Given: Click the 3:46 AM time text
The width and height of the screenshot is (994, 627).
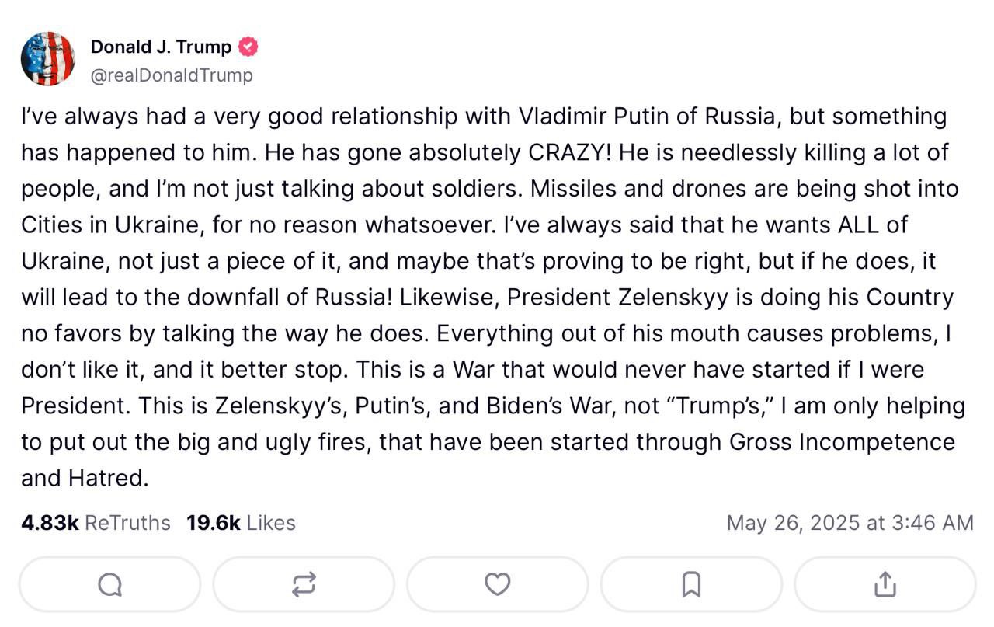Looking at the screenshot, I should pos(932,523).
